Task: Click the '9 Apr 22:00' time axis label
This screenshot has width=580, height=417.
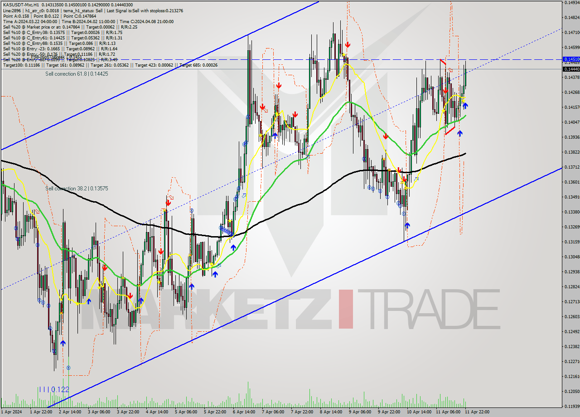Action: point(390,412)
